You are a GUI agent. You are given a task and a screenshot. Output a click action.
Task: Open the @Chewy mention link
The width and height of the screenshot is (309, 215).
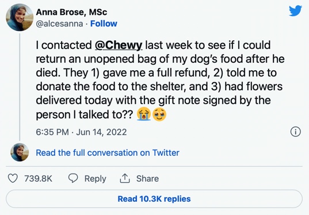(119, 45)
